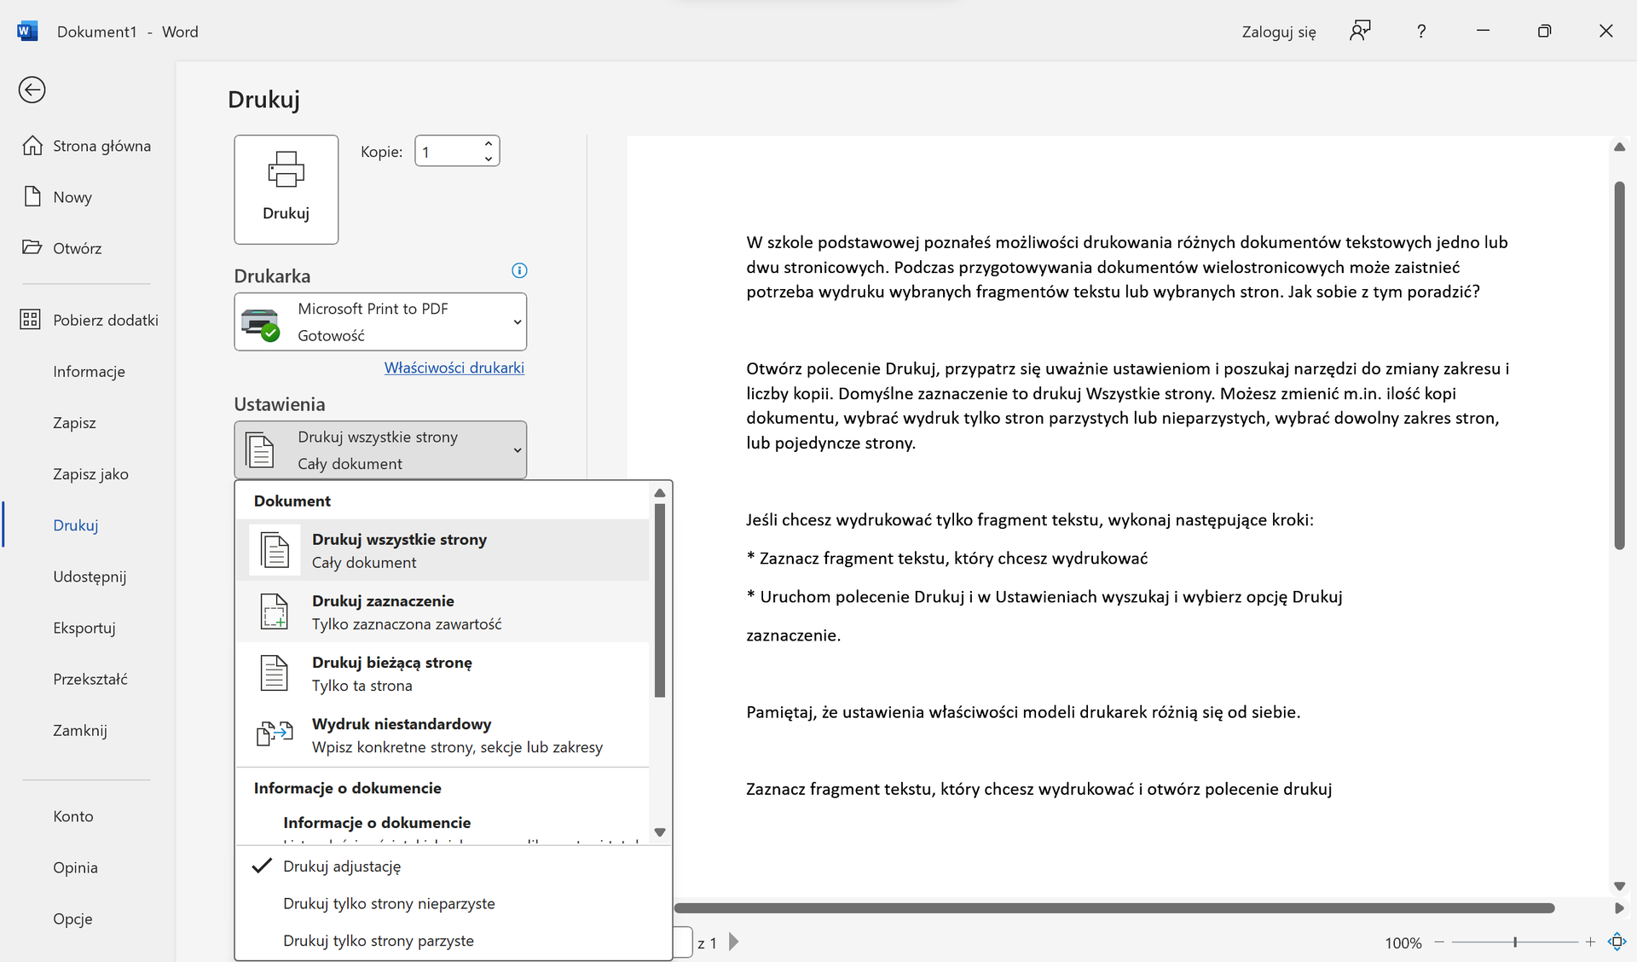Image resolution: width=1637 pixels, height=962 pixels.
Task: Click the Drukuj zaznaczenie option icon
Action: pos(274,611)
